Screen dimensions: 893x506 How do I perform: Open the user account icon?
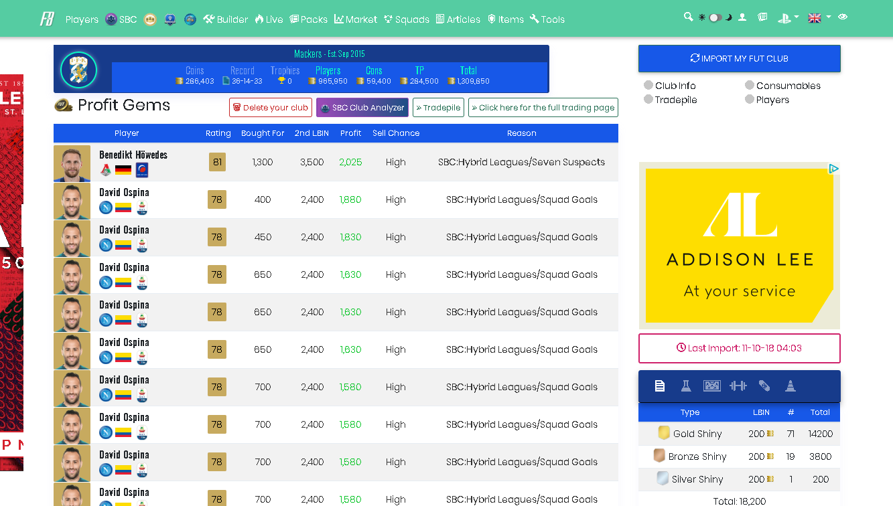click(x=742, y=18)
